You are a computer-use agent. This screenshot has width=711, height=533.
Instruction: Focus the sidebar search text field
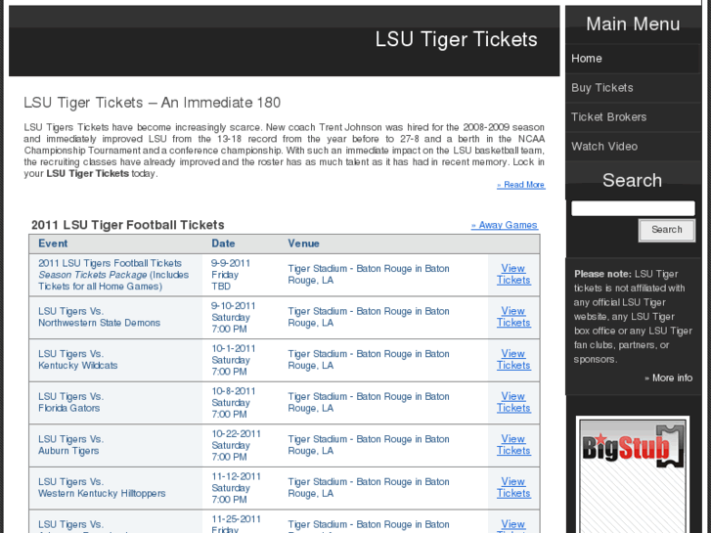tap(633, 208)
